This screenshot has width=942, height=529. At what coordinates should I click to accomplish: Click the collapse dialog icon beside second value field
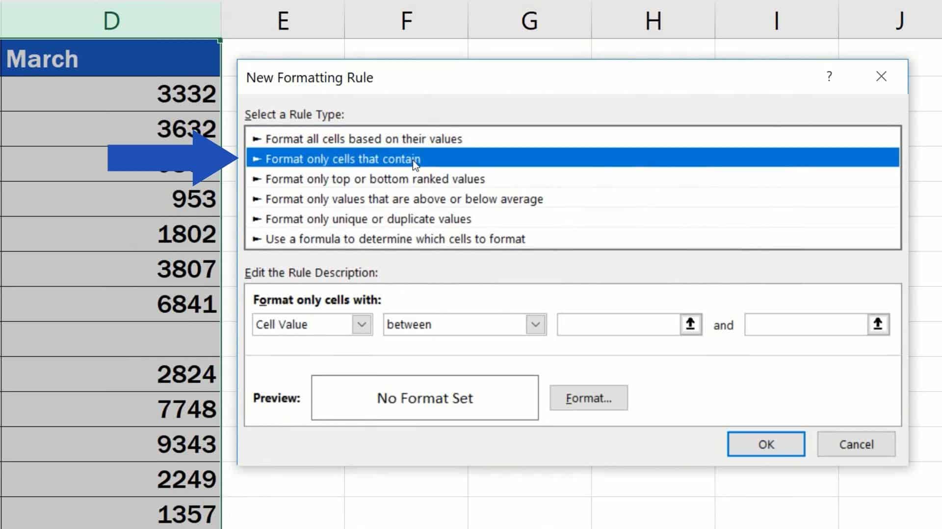878,324
